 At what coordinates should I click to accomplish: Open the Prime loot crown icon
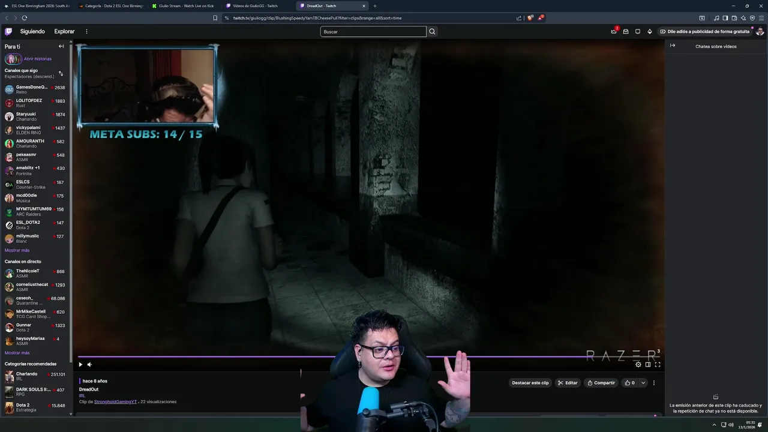(614, 31)
